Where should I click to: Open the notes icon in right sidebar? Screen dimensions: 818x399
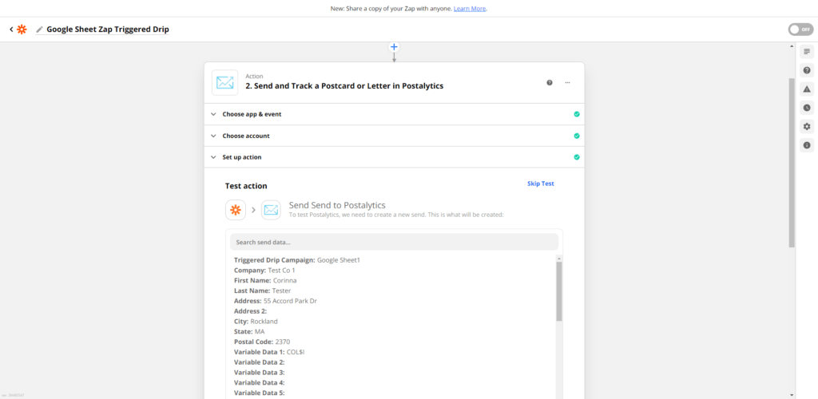pos(807,52)
